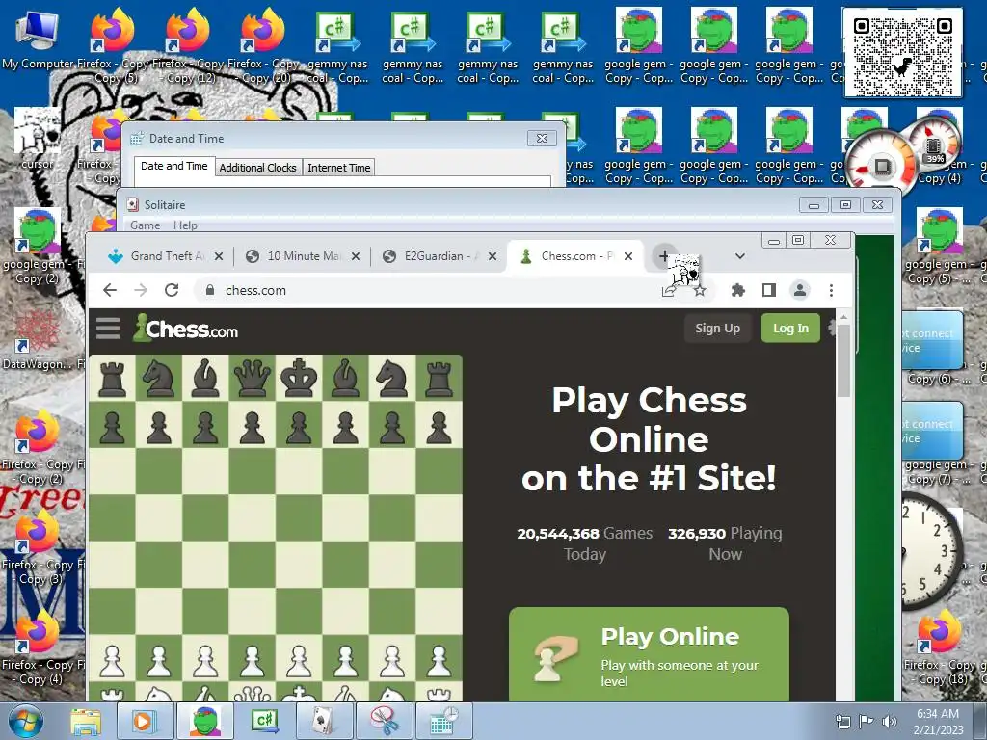Click the network tray icon

click(x=842, y=721)
